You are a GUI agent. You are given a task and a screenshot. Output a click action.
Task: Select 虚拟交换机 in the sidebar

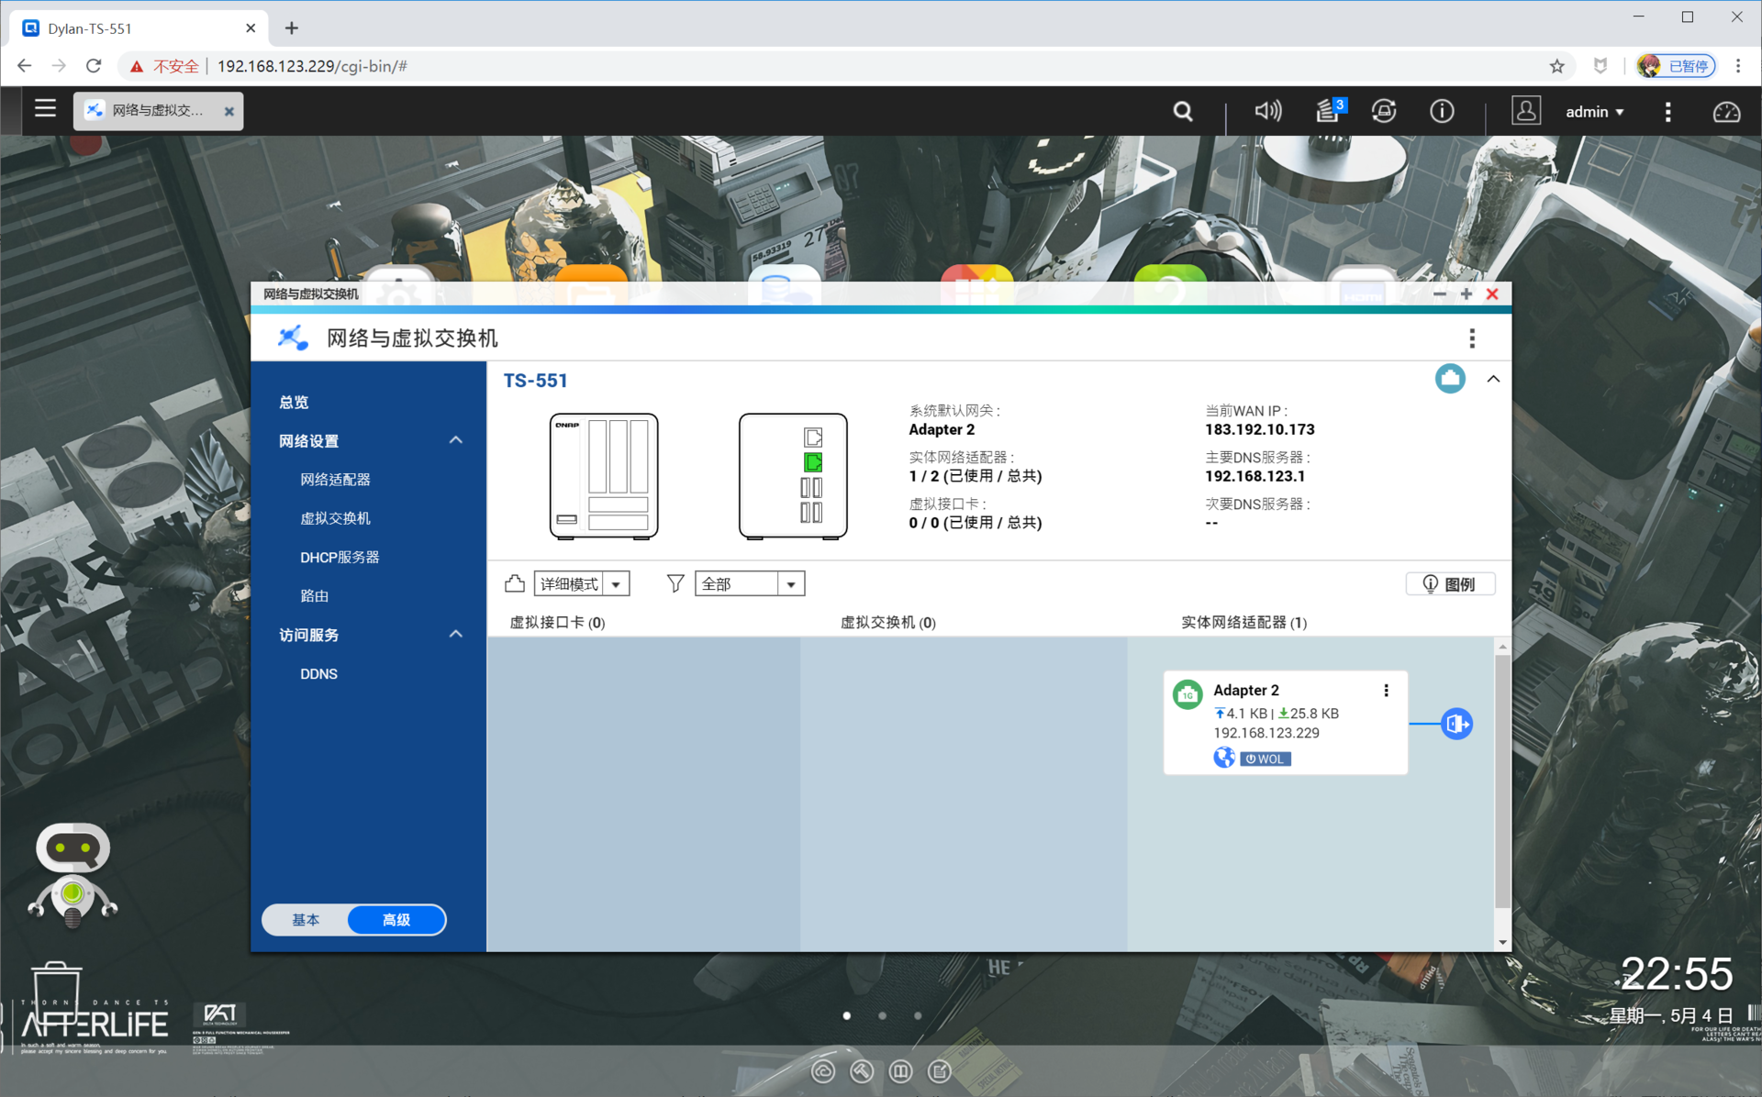coord(335,518)
